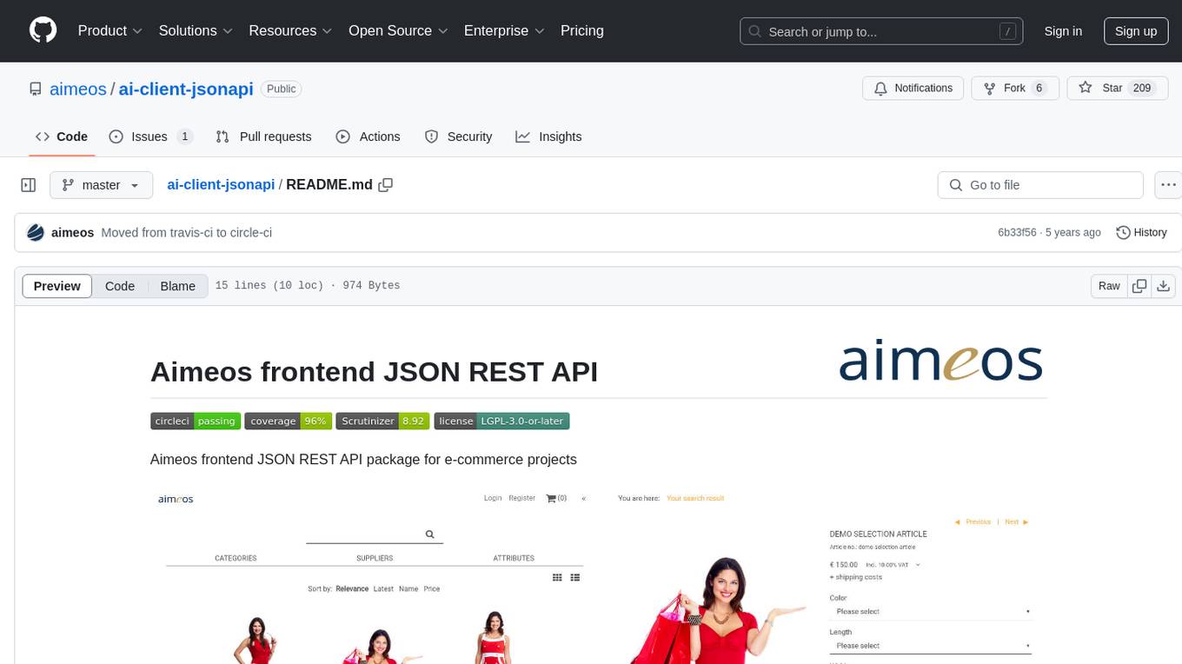This screenshot has height=664, width=1182.
Task: Click the e-commerce projects description text
Action: (363, 459)
